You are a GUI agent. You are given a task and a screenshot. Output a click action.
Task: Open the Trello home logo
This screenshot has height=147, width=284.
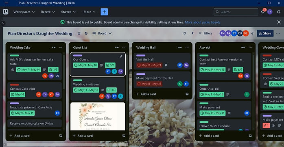coord(5,12)
